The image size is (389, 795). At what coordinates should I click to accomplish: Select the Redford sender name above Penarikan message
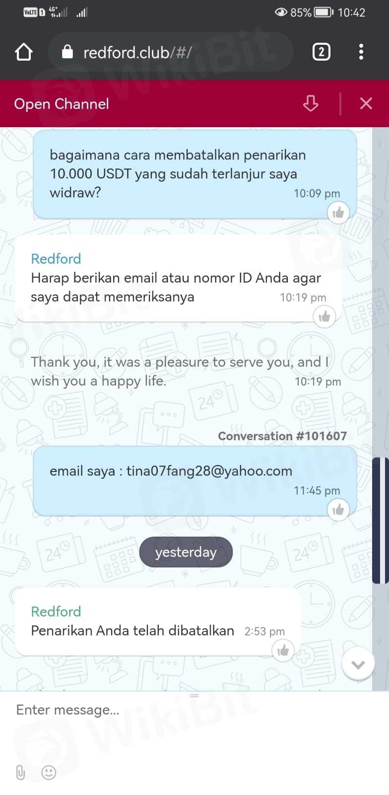(x=56, y=611)
